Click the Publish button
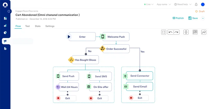Viewport: 209px width, 109px height. [x=178, y=18]
